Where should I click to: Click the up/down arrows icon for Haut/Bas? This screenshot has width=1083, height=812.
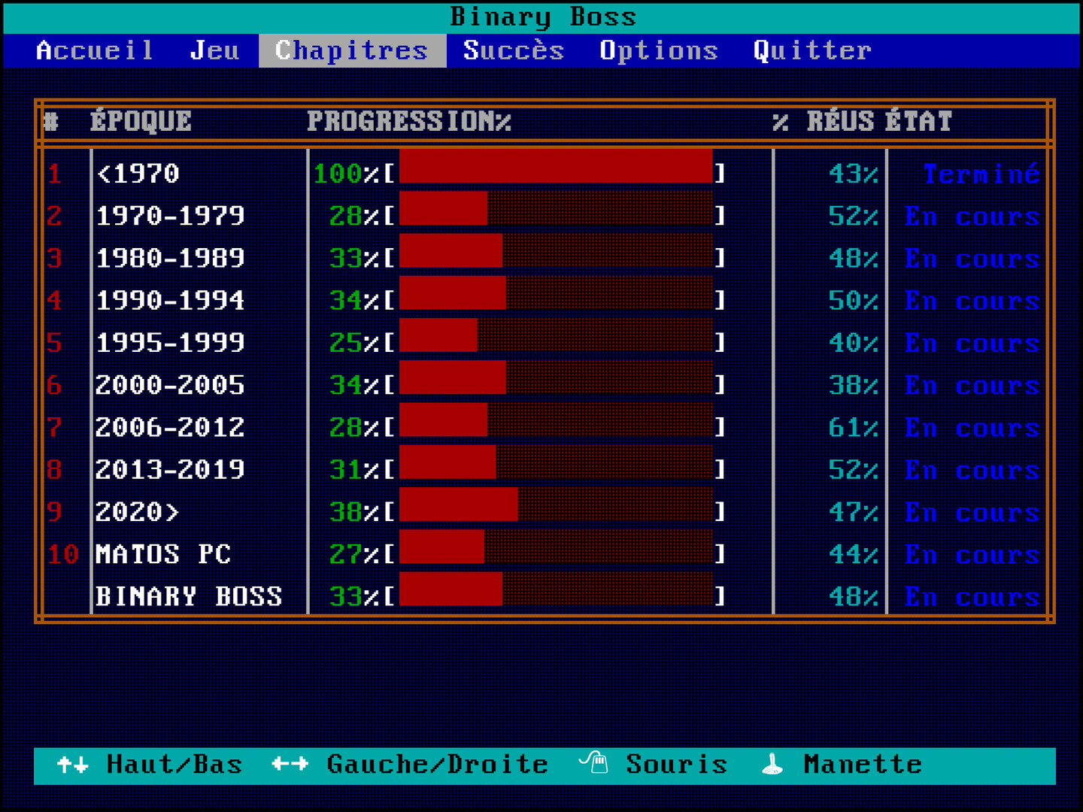73,765
